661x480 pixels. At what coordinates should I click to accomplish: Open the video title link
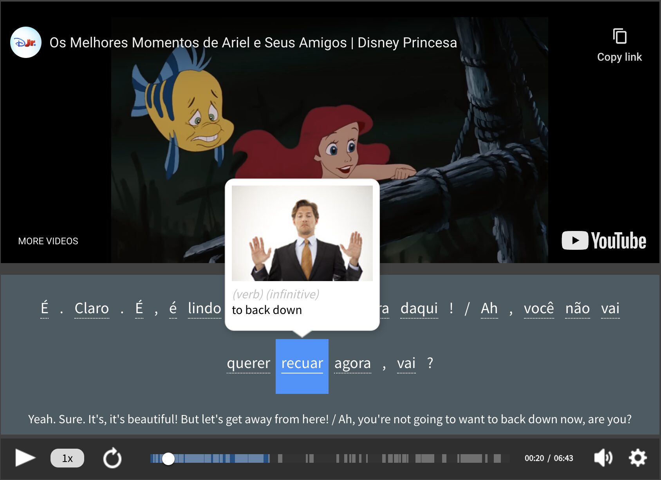click(x=253, y=42)
